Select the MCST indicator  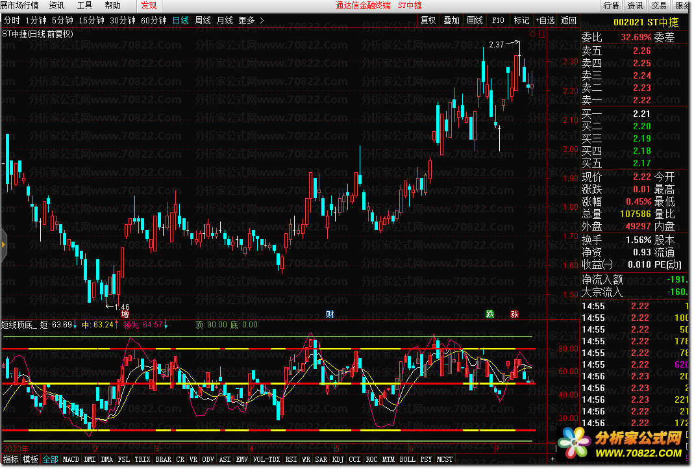click(445, 459)
